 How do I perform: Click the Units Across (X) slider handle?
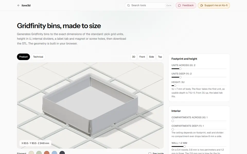pos(180,69)
